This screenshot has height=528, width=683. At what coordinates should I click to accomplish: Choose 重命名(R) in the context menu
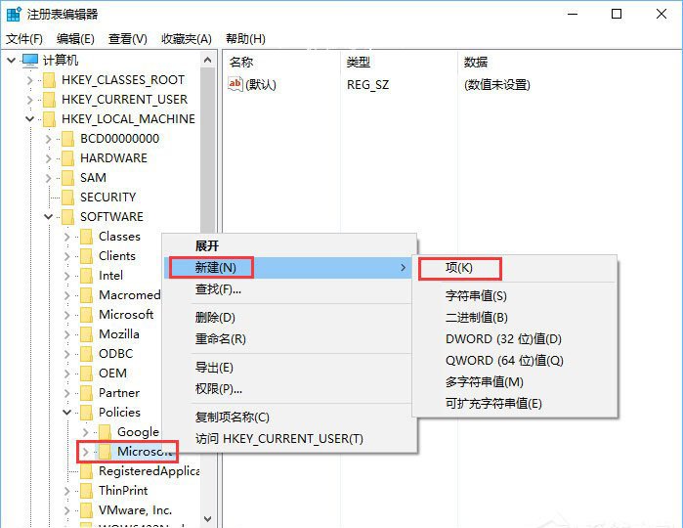[289, 339]
